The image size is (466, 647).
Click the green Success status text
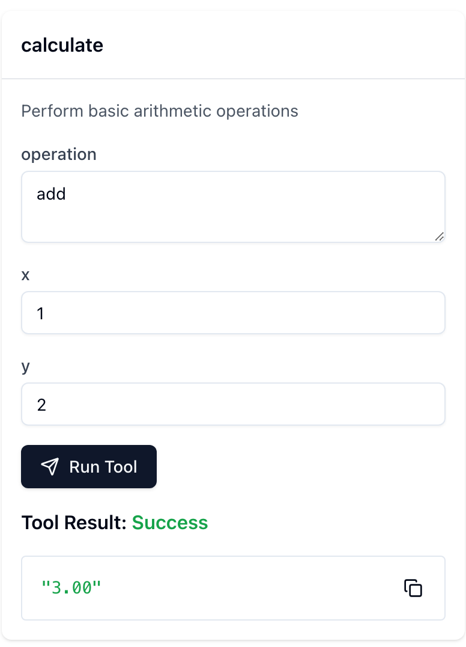coord(170,523)
